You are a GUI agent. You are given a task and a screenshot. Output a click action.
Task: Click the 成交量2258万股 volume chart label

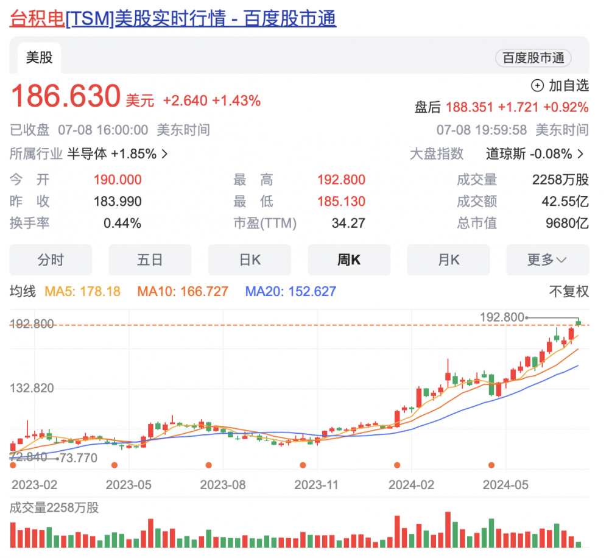click(x=54, y=507)
